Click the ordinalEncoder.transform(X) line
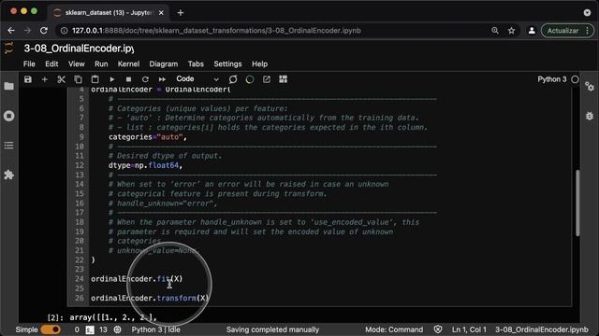The width and height of the screenshot is (599, 336). [150, 298]
